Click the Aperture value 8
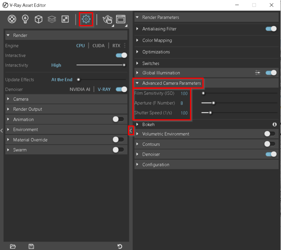 tap(182, 103)
